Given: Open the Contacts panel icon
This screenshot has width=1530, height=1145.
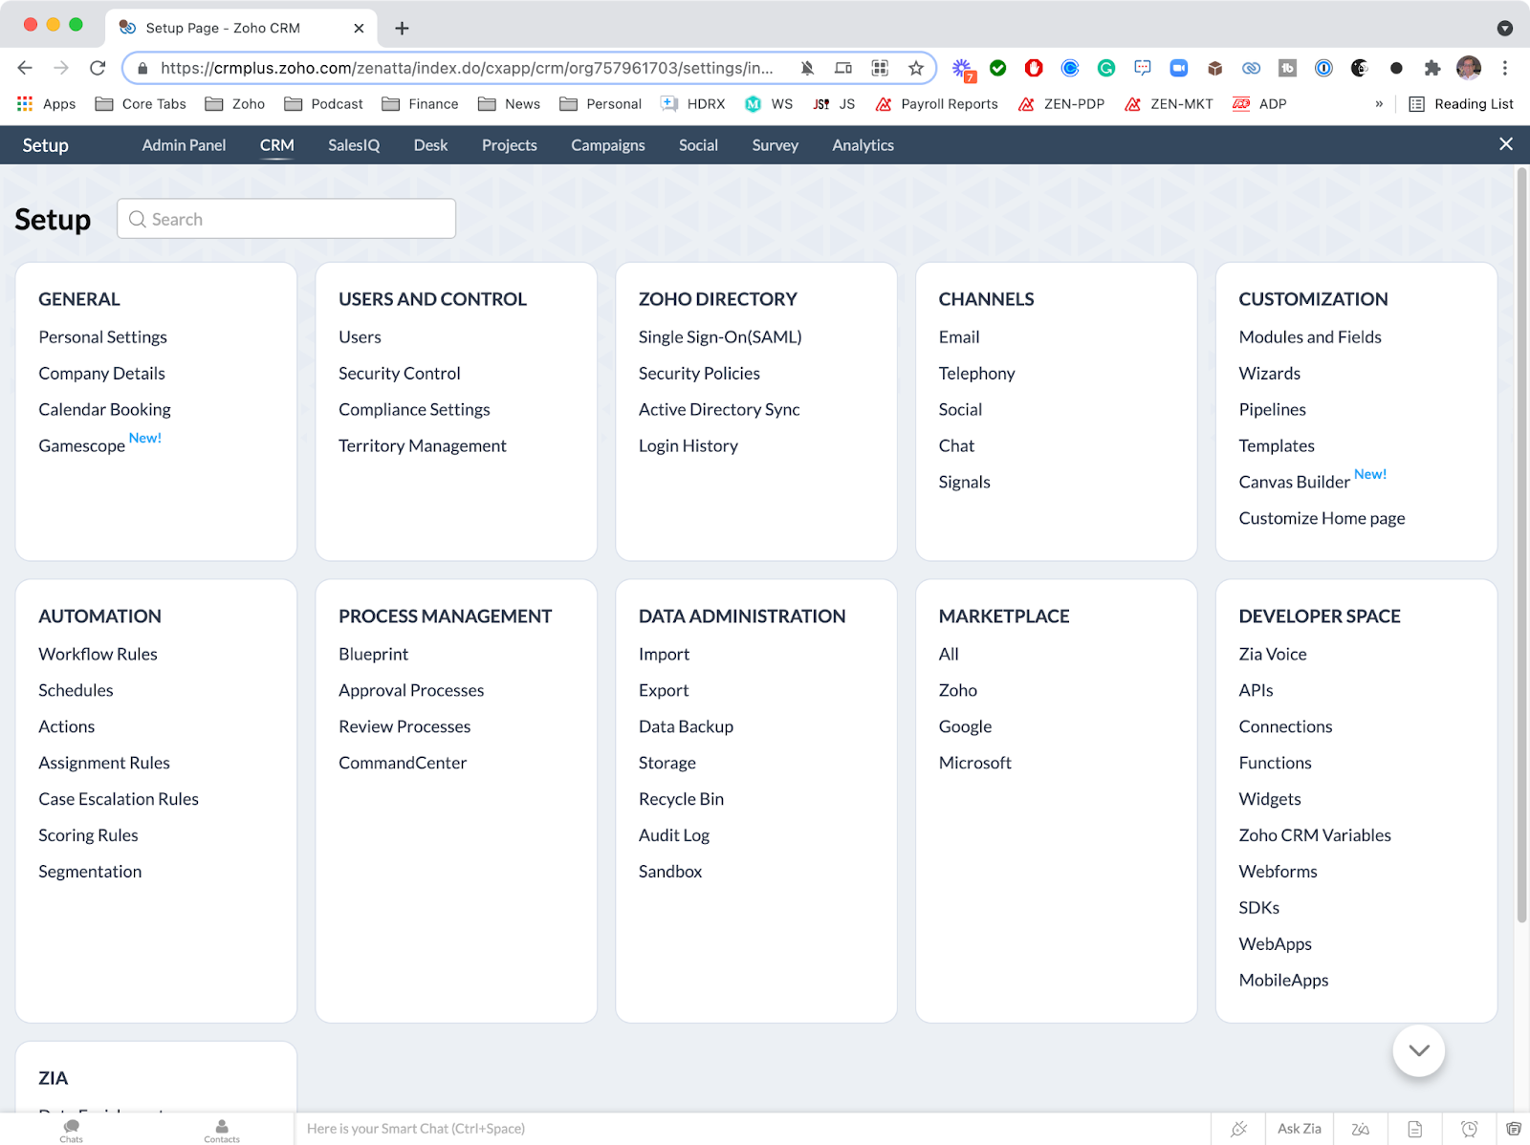Looking at the screenshot, I should point(222,1129).
